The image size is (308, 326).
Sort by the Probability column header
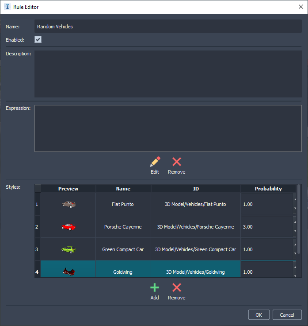point(268,189)
